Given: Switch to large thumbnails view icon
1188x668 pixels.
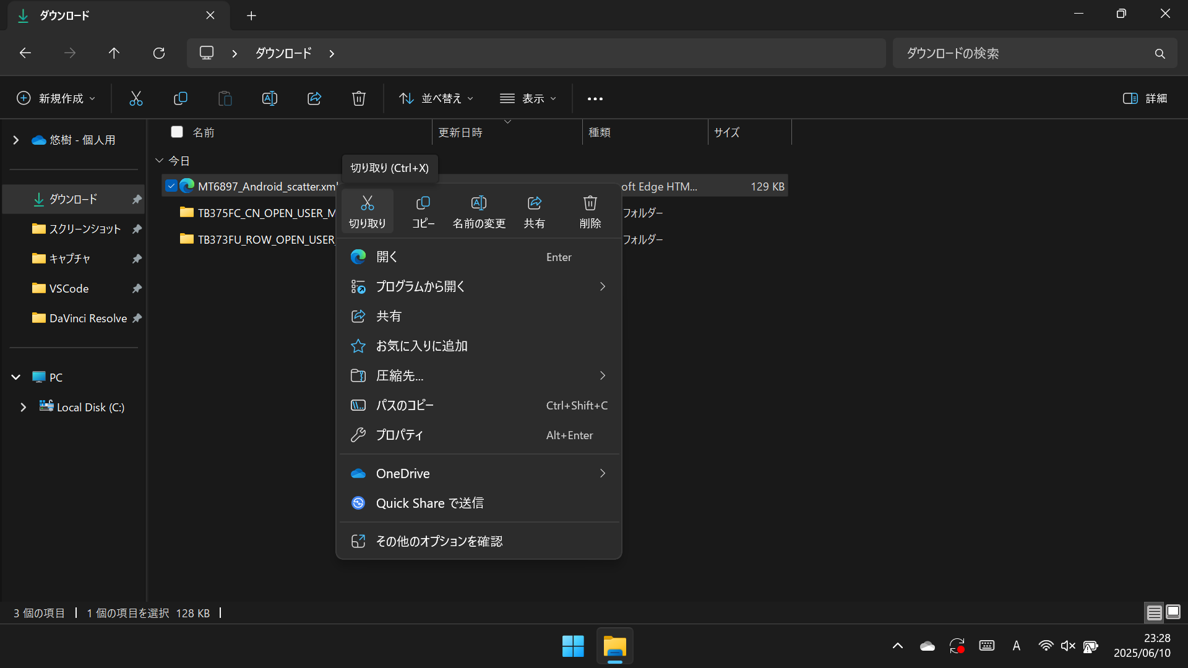Looking at the screenshot, I should point(1173,612).
